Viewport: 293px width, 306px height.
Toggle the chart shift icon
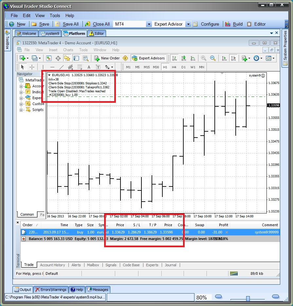point(233,58)
